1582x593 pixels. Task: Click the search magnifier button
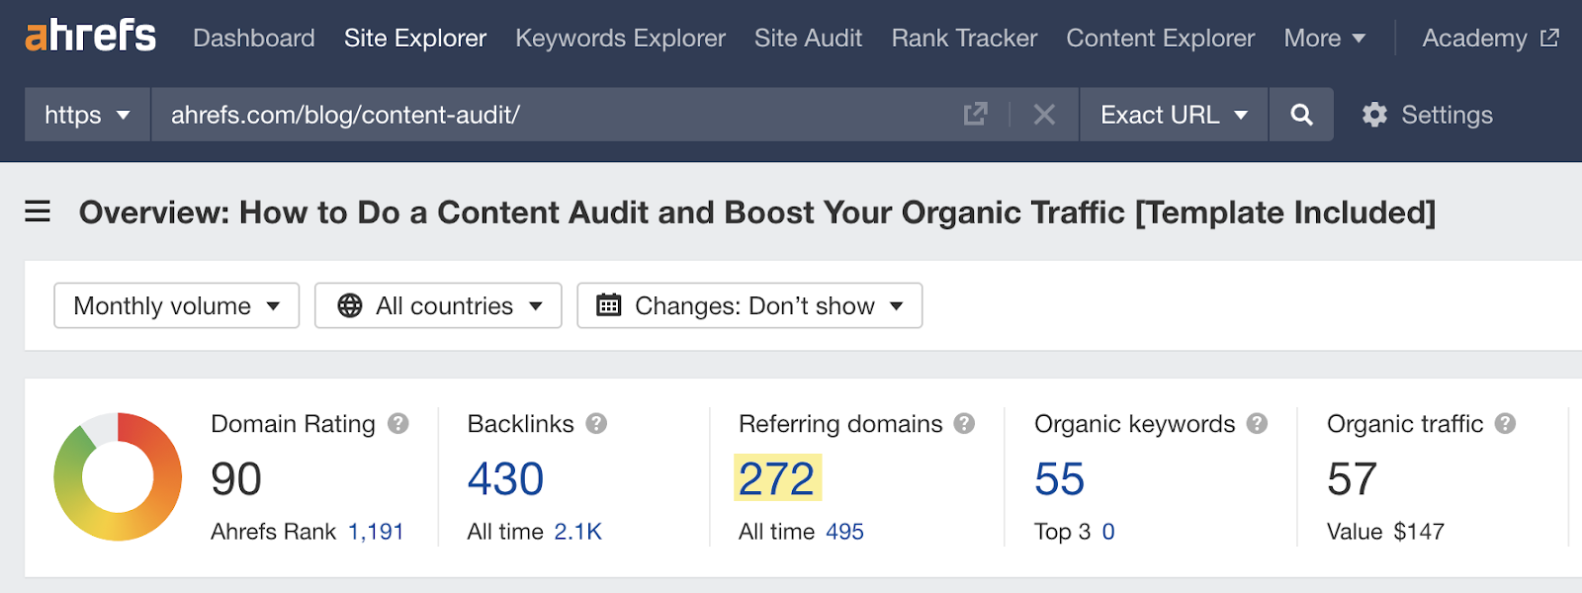(1301, 115)
